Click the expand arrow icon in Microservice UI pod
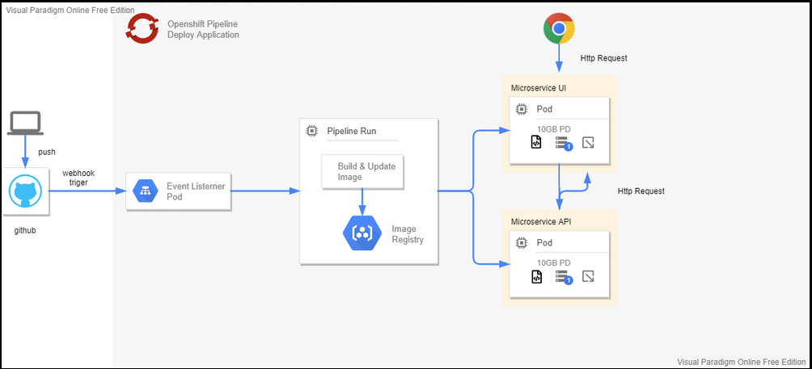This screenshot has width=812, height=369. click(x=590, y=143)
